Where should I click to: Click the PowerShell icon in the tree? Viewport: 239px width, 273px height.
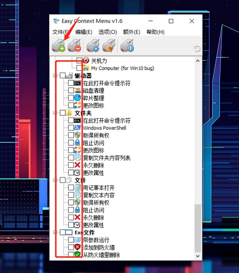[x=77, y=128]
